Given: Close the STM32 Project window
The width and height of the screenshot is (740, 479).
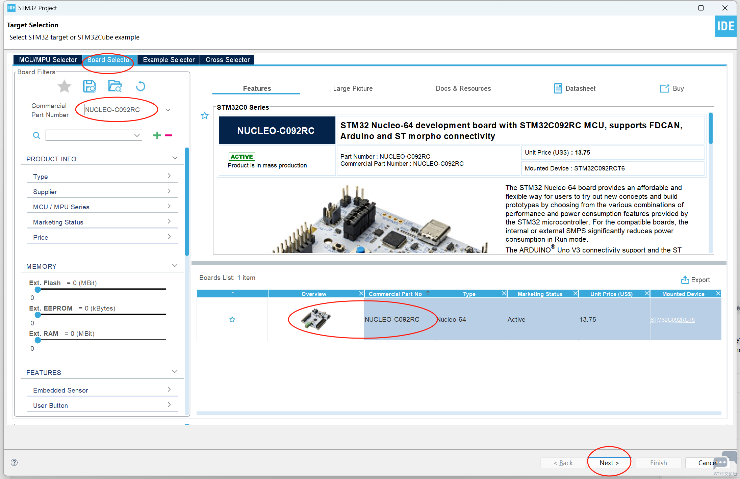Looking at the screenshot, I should click(x=725, y=8).
